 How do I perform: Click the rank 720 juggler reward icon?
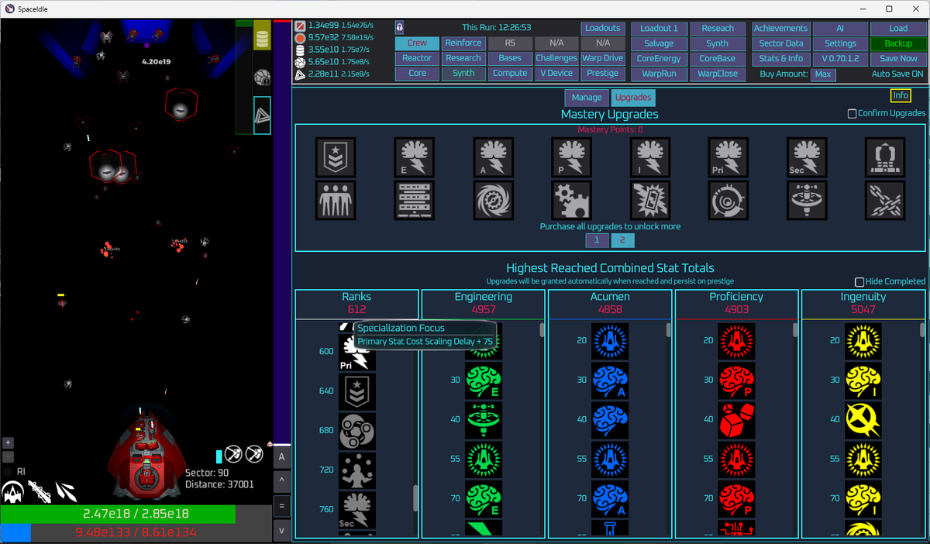(x=357, y=470)
